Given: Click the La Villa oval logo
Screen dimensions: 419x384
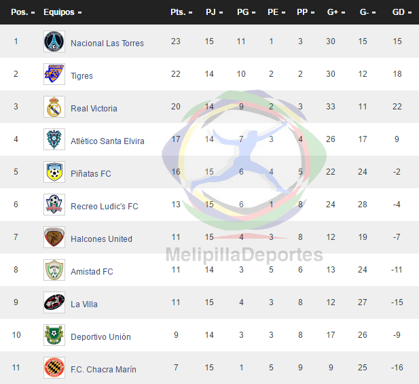Looking at the screenshot, I should (x=54, y=302).
